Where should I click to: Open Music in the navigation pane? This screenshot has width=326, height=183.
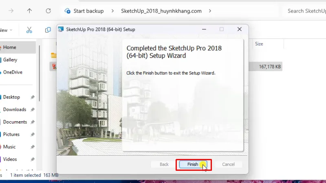(x=9, y=147)
